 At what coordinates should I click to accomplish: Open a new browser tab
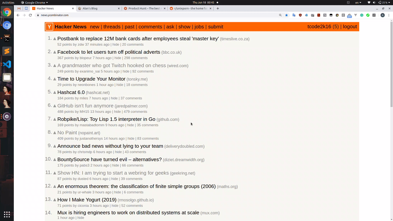click(218, 8)
